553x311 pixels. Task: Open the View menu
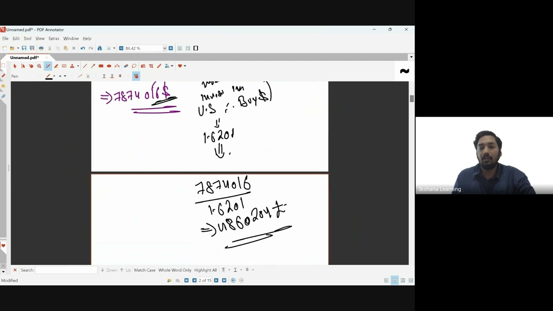click(40, 38)
